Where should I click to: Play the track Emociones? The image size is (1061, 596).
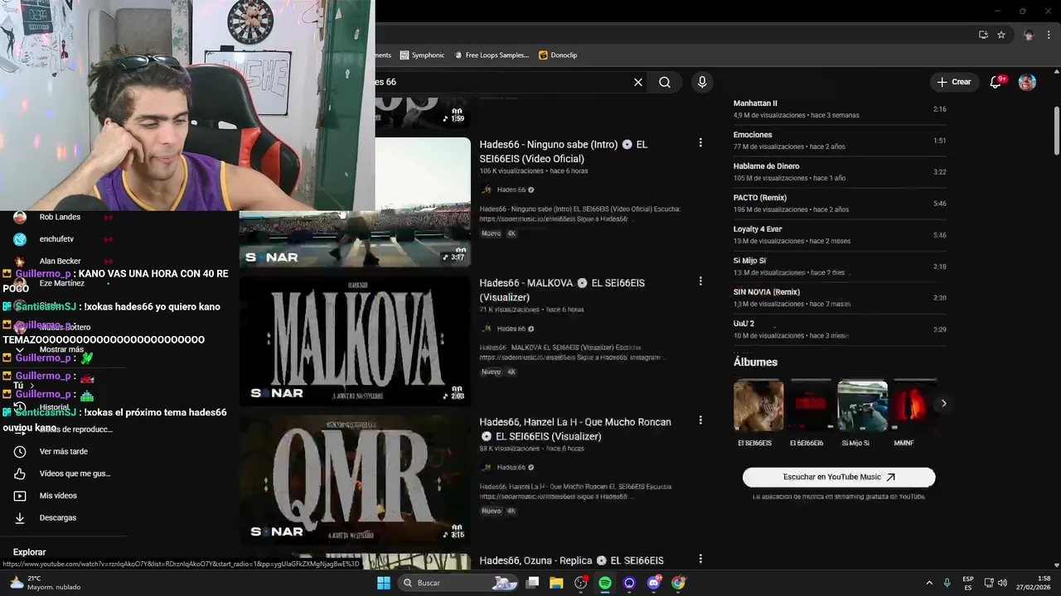click(840, 141)
